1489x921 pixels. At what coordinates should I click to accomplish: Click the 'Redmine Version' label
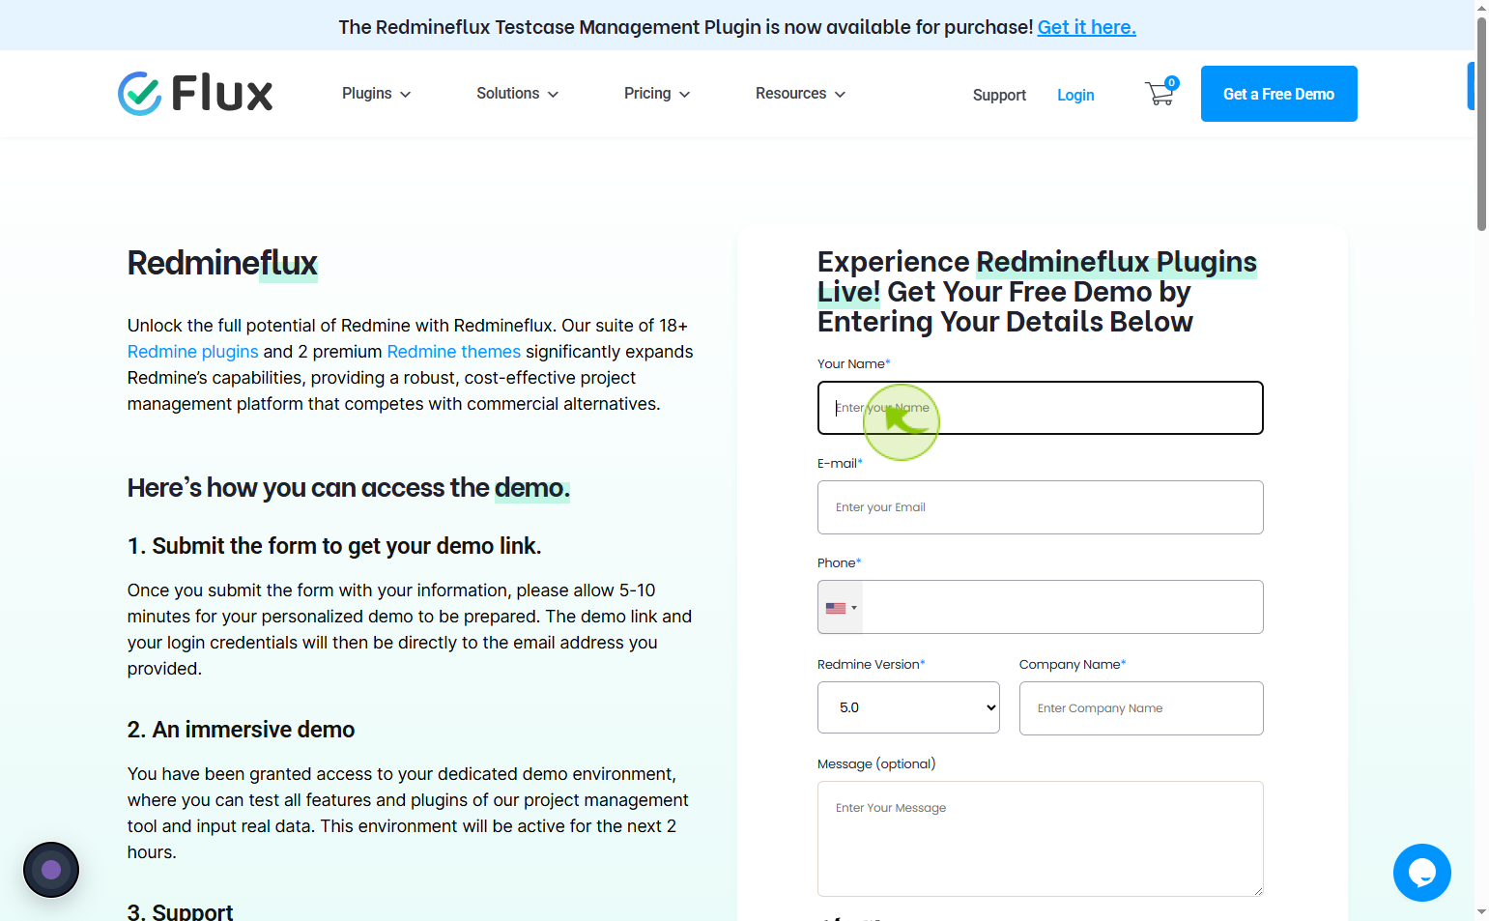(x=872, y=664)
